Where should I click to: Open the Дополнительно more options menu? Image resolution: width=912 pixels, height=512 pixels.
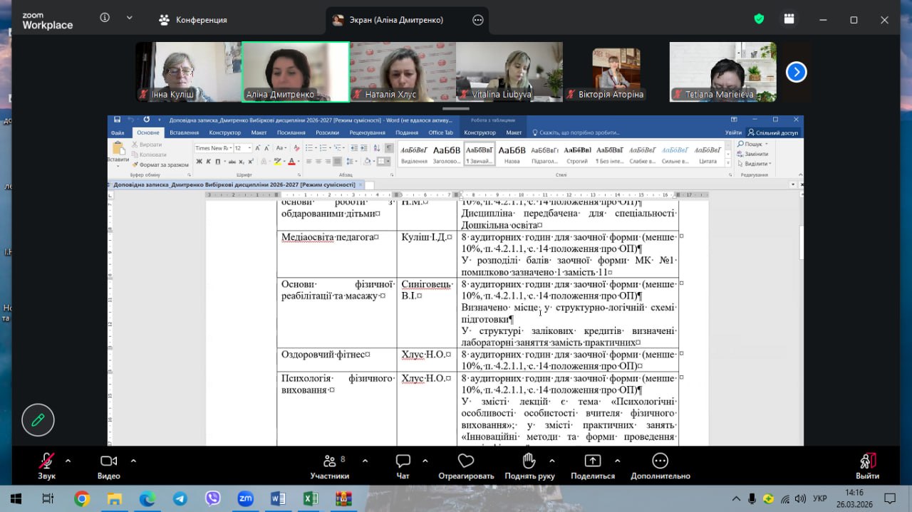click(x=660, y=461)
